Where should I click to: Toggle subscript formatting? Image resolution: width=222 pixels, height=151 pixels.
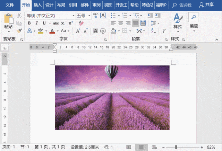tap(63, 23)
